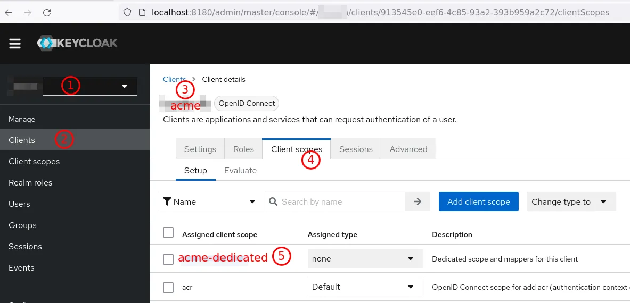The height and width of the screenshot is (303, 630).
Task: Go back using browser back arrow
Action: click(x=9, y=12)
